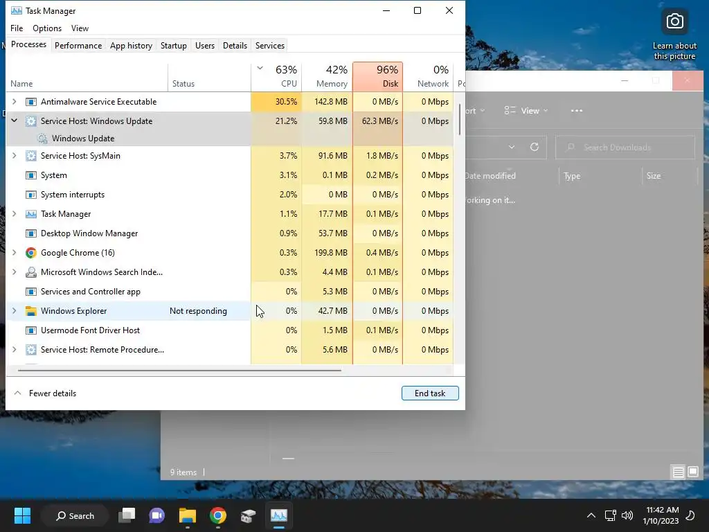The image size is (709, 532).
Task: Click the clock and date in the taskbar
Action: tap(661, 515)
